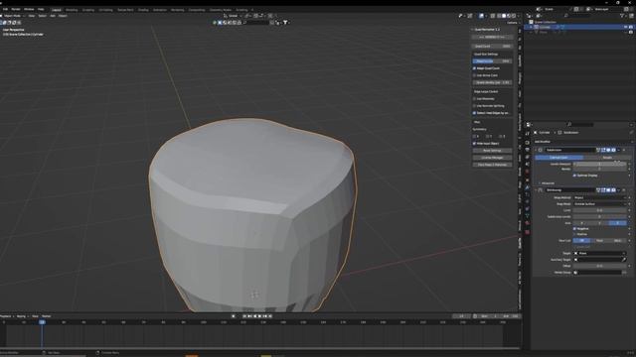Select Simple subdivision type
The image size is (636, 357).
[607, 158]
